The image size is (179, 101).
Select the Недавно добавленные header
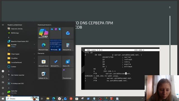(x=15, y=25)
